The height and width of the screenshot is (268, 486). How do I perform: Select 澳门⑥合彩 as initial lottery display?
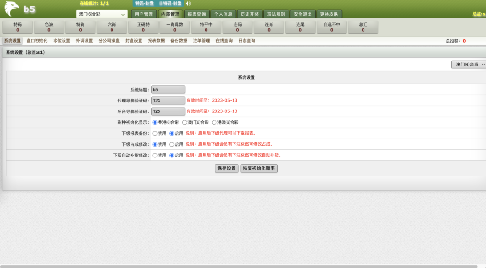tap(185, 122)
